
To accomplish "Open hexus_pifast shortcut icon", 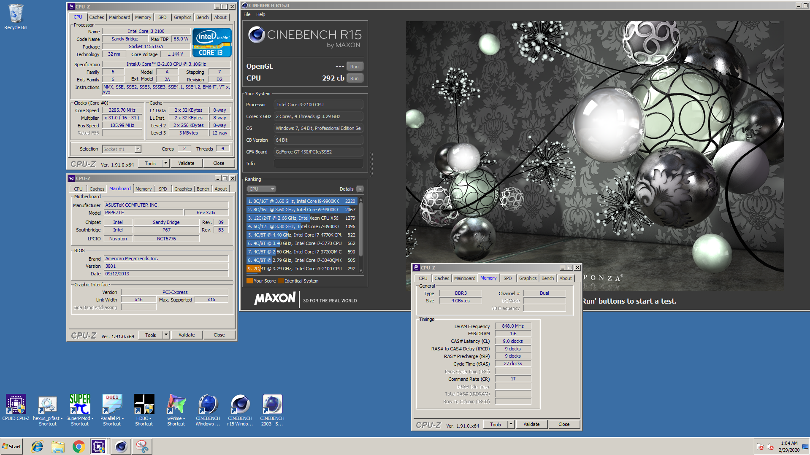I will 48,410.
